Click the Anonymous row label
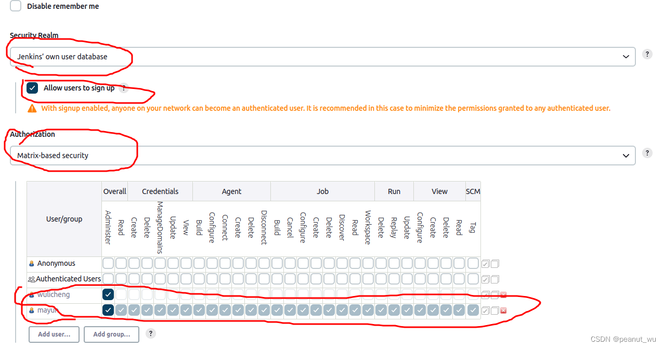This screenshot has height=348, width=664. [56, 264]
